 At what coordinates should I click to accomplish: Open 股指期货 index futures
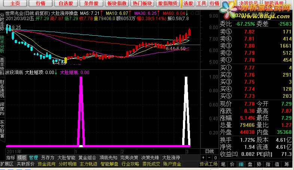[168, 3]
